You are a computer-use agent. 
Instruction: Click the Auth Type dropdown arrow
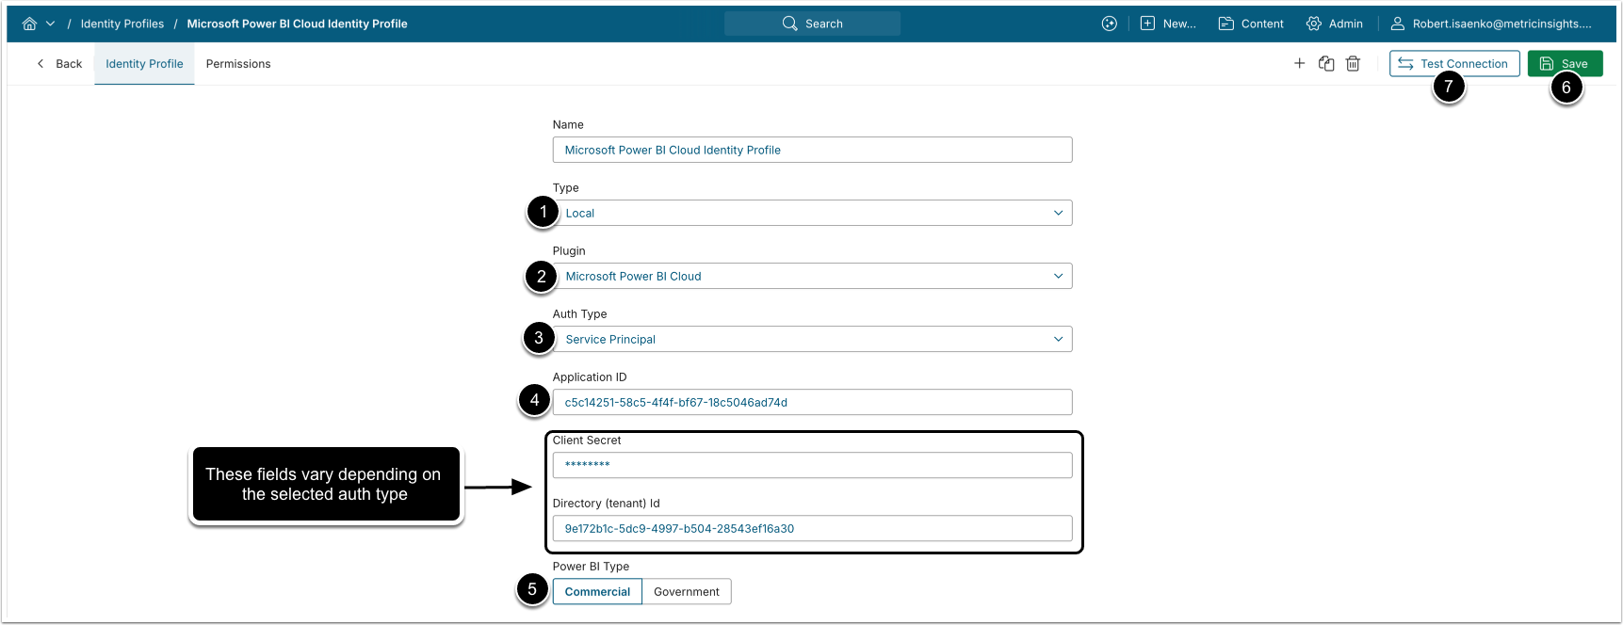[1058, 339]
